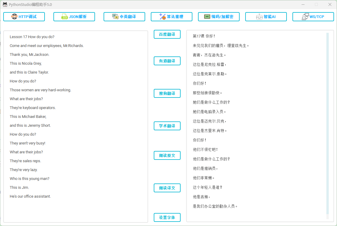Viewport: 337px width, 226px height.
Task: Click the 智能AI robot icon
Action: coord(259,17)
